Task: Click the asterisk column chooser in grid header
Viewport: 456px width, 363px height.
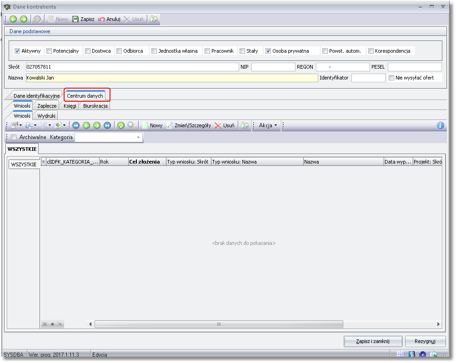Action: coord(43,162)
